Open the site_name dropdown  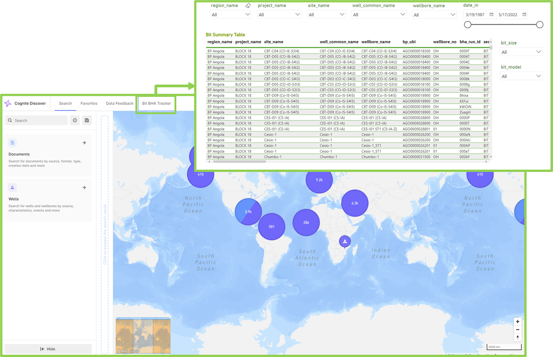pos(327,15)
